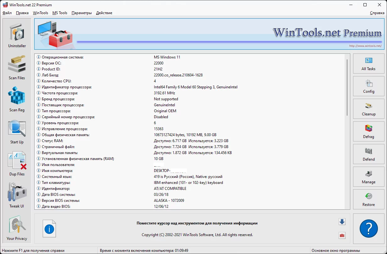Click the large blue help question mark

[x=368, y=228]
